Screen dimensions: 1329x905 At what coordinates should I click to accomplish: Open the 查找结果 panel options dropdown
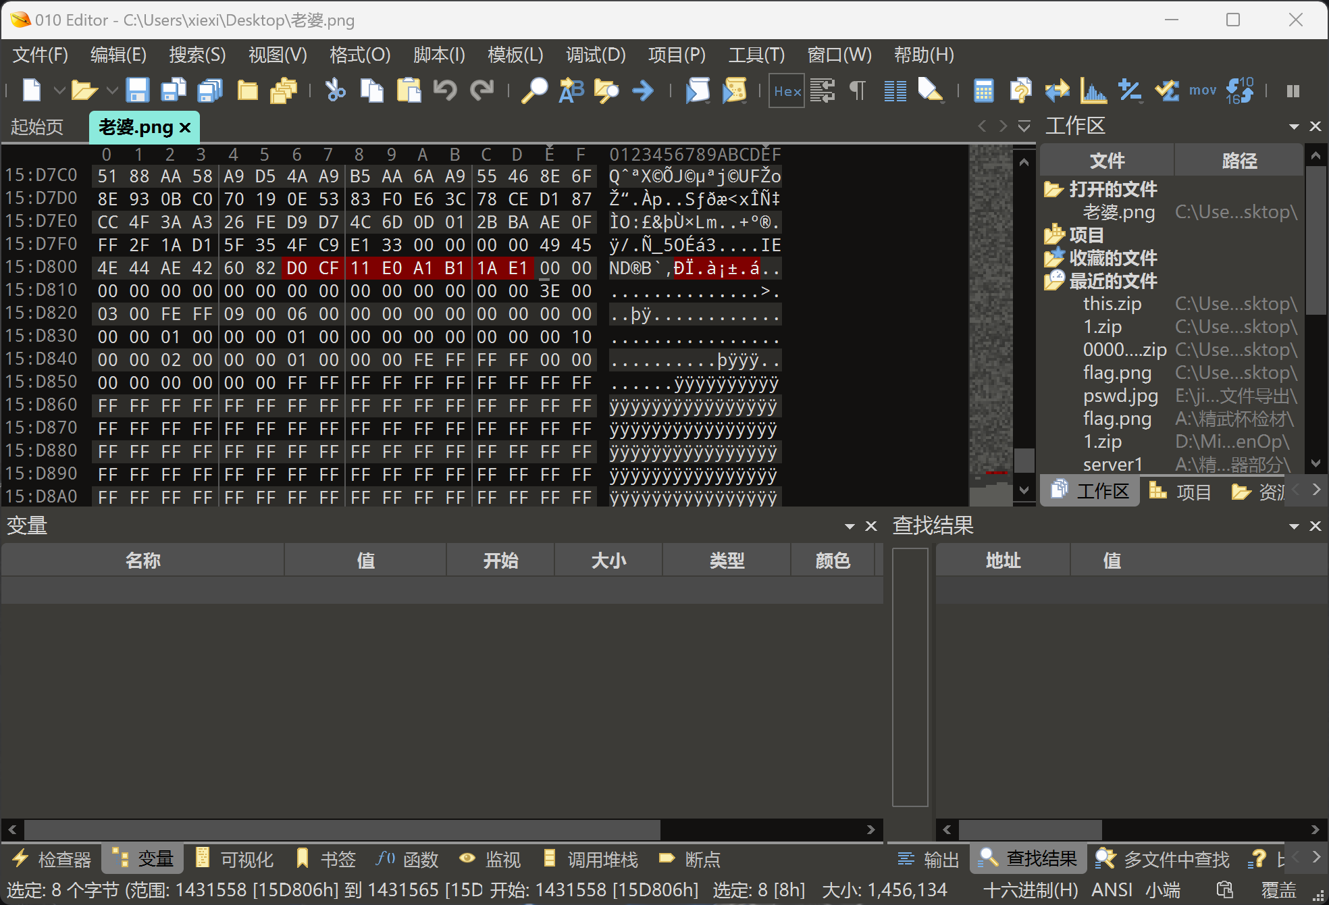[1294, 526]
